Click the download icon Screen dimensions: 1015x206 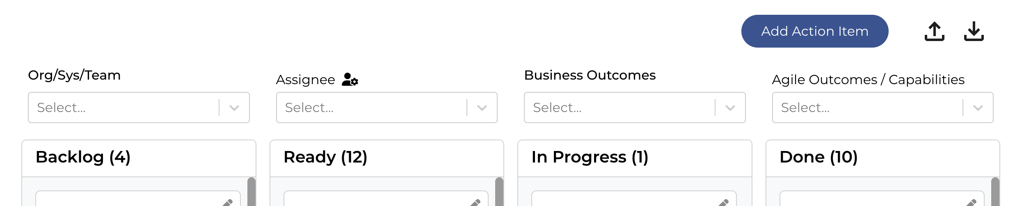pyautogui.click(x=974, y=31)
